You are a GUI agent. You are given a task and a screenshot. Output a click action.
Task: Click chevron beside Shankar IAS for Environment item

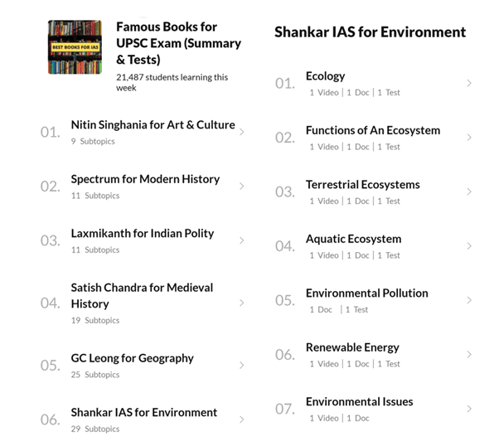241,419
